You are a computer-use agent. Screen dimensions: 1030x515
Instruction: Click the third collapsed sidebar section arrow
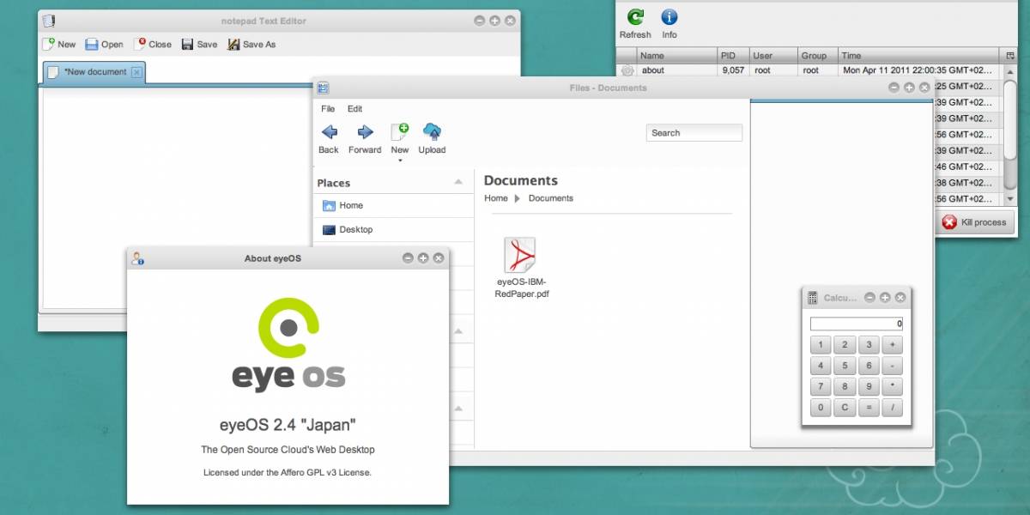coord(459,409)
